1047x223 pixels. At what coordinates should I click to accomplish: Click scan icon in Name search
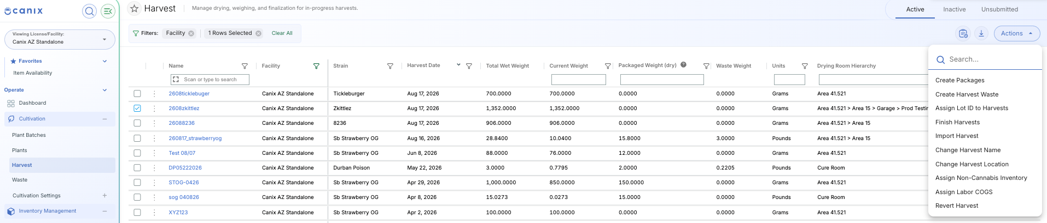176,80
